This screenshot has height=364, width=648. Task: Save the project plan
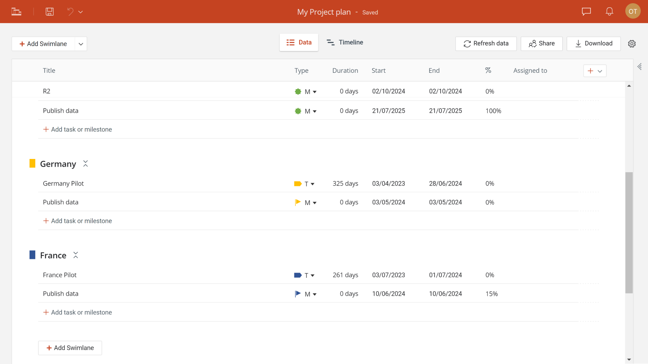tap(49, 11)
